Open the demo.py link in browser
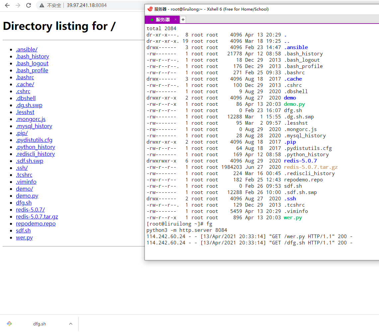Screen dimensions: 379x332 coord(27,196)
